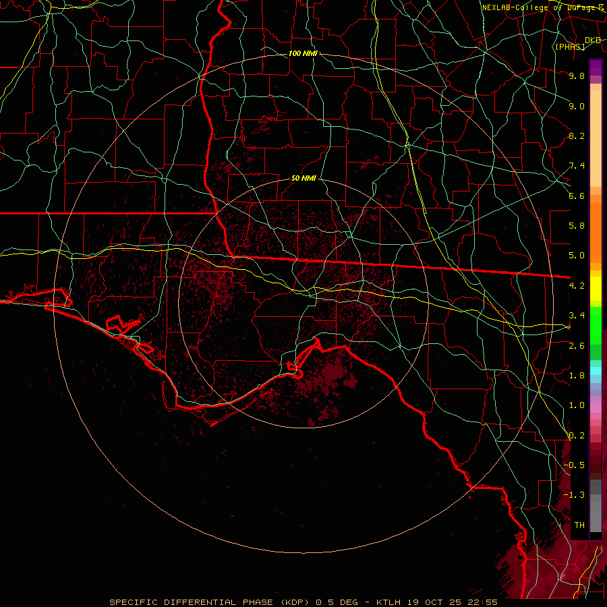Click the 19 OCT 25 date in the caption

pos(433,602)
